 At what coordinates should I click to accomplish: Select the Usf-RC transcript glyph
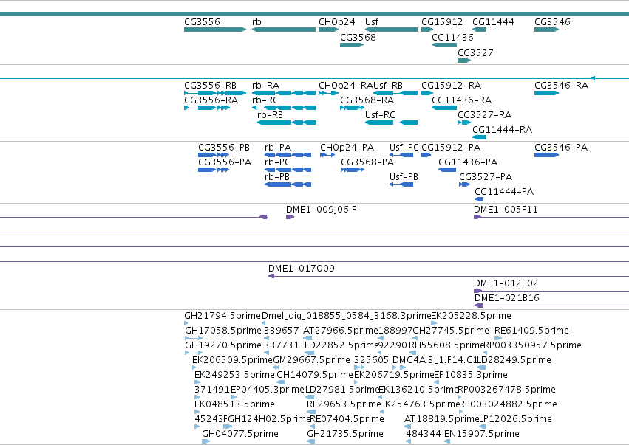(x=391, y=123)
